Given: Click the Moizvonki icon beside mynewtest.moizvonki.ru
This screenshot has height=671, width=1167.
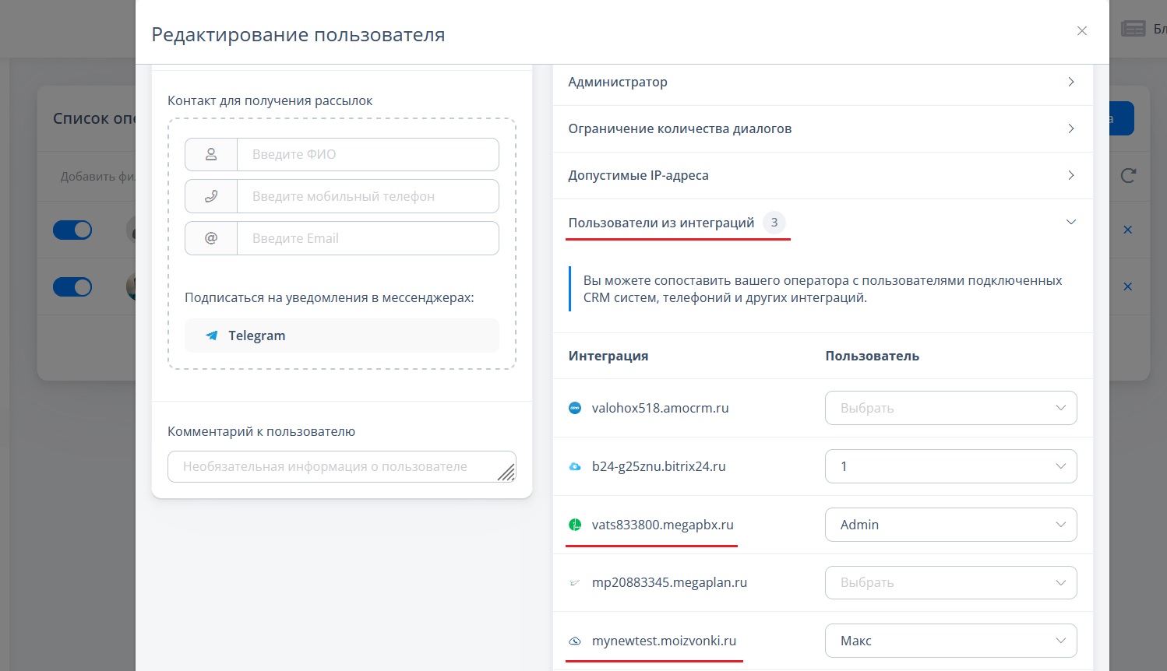Looking at the screenshot, I should pyautogui.click(x=575, y=641).
